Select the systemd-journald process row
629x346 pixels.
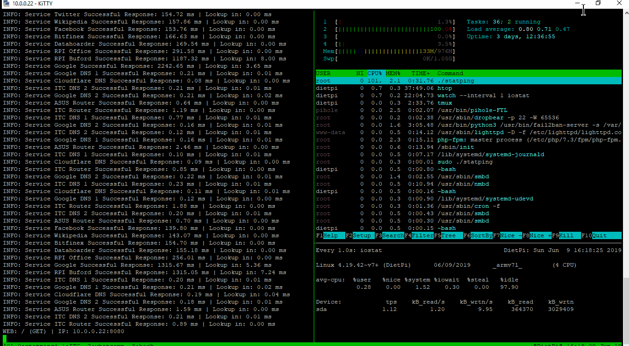(x=469, y=154)
